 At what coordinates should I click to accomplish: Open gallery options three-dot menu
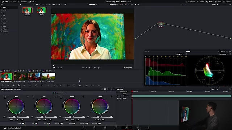pos(50,5)
